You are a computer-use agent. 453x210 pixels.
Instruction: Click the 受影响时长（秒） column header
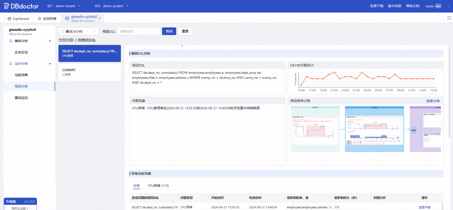347,198
